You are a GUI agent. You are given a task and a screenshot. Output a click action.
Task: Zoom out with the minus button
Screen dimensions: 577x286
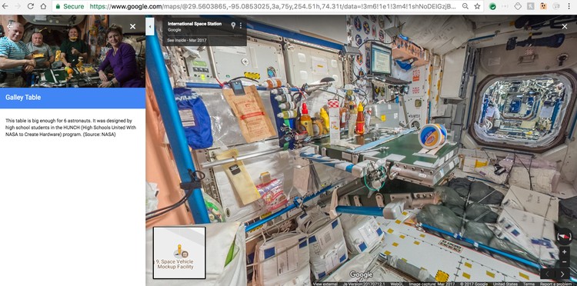coord(564,261)
